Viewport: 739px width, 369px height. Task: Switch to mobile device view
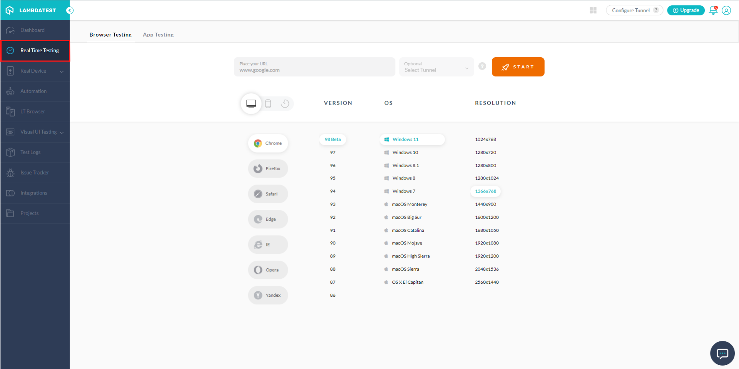(x=268, y=103)
